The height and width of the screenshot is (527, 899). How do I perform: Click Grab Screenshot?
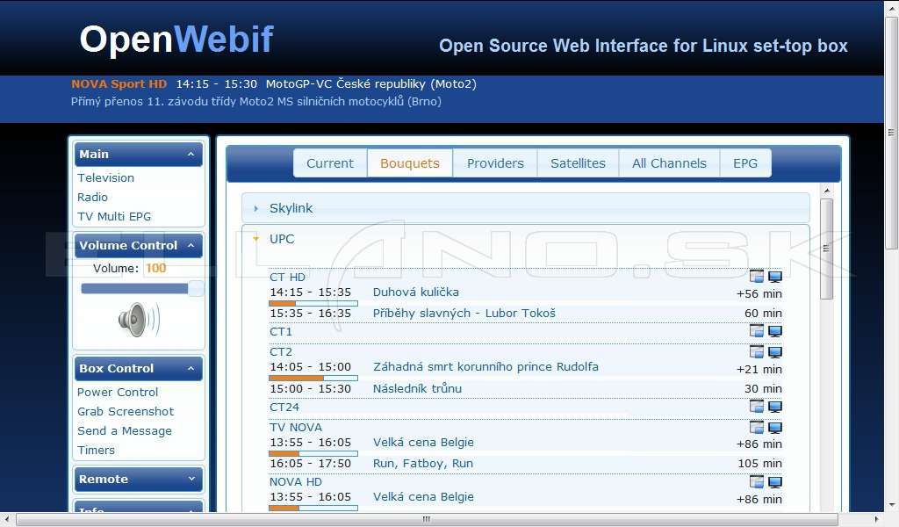126,412
